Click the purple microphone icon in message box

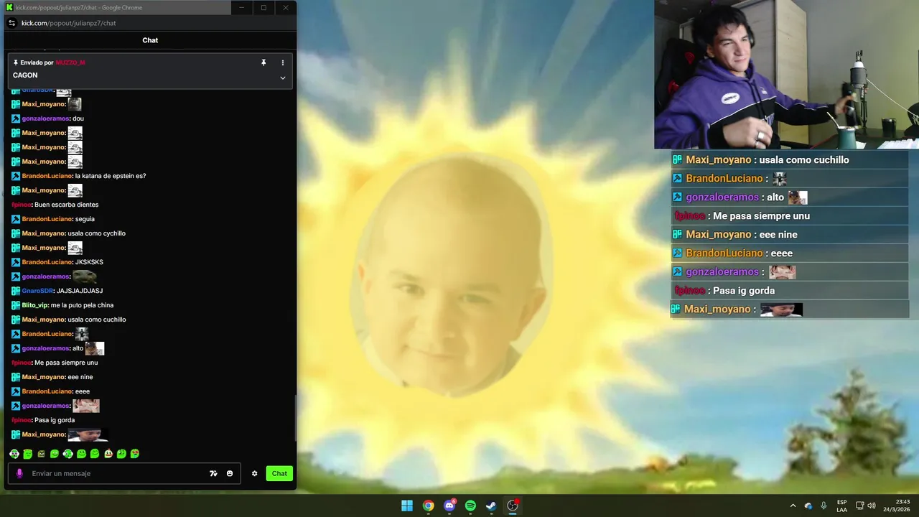19,473
